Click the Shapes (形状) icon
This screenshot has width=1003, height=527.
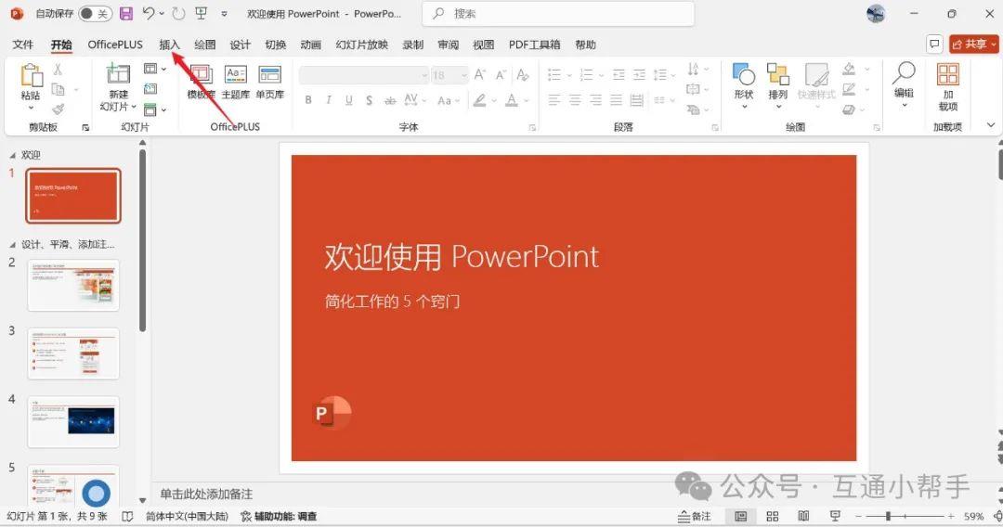tap(744, 75)
